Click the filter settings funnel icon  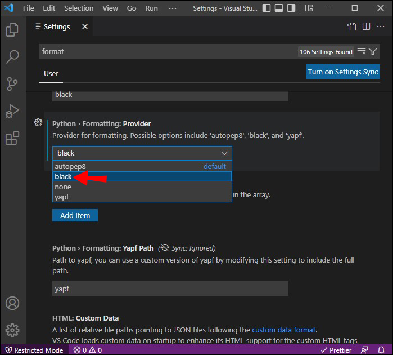click(373, 51)
